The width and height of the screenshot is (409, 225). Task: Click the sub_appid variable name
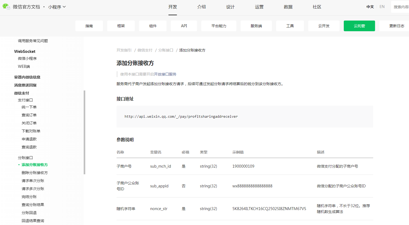pos(159,186)
